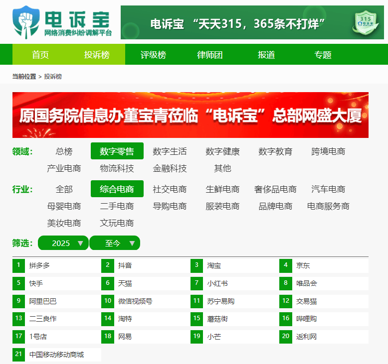388x364 pixels.
Task: Choose the 金融科技 domain filter
Action: (x=170, y=168)
